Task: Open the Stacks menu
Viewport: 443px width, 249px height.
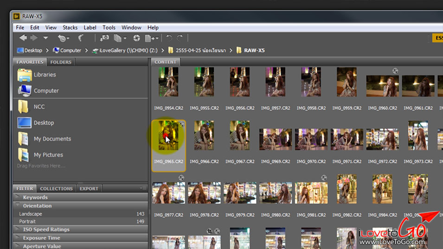Action: tap(70, 27)
